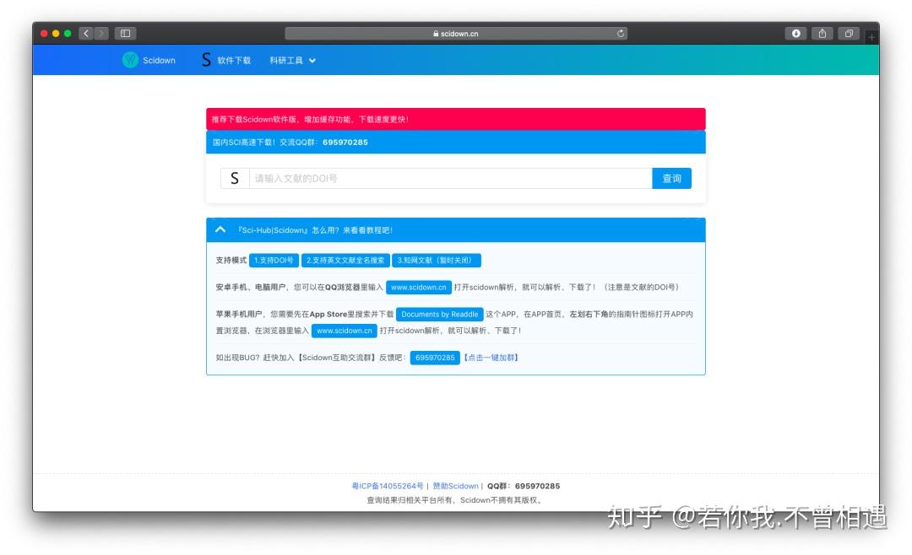The width and height of the screenshot is (912, 555).
Task: Reload the page with the refresh icon
Action: [x=621, y=34]
